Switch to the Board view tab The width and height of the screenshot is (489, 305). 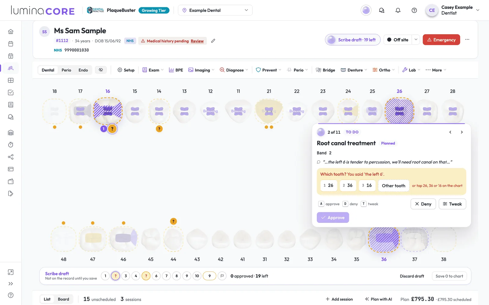(64, 299)
